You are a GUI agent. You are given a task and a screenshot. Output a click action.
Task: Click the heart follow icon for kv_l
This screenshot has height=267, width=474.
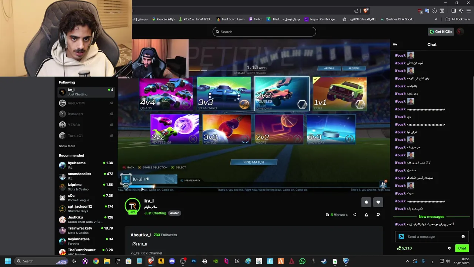tap(378, 202)
